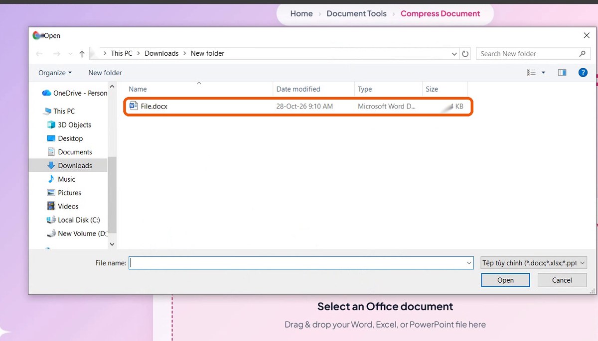Screen dimensions: 598x341
Task: Open 3D Objects in the sidebar
Action: point(69,125)
